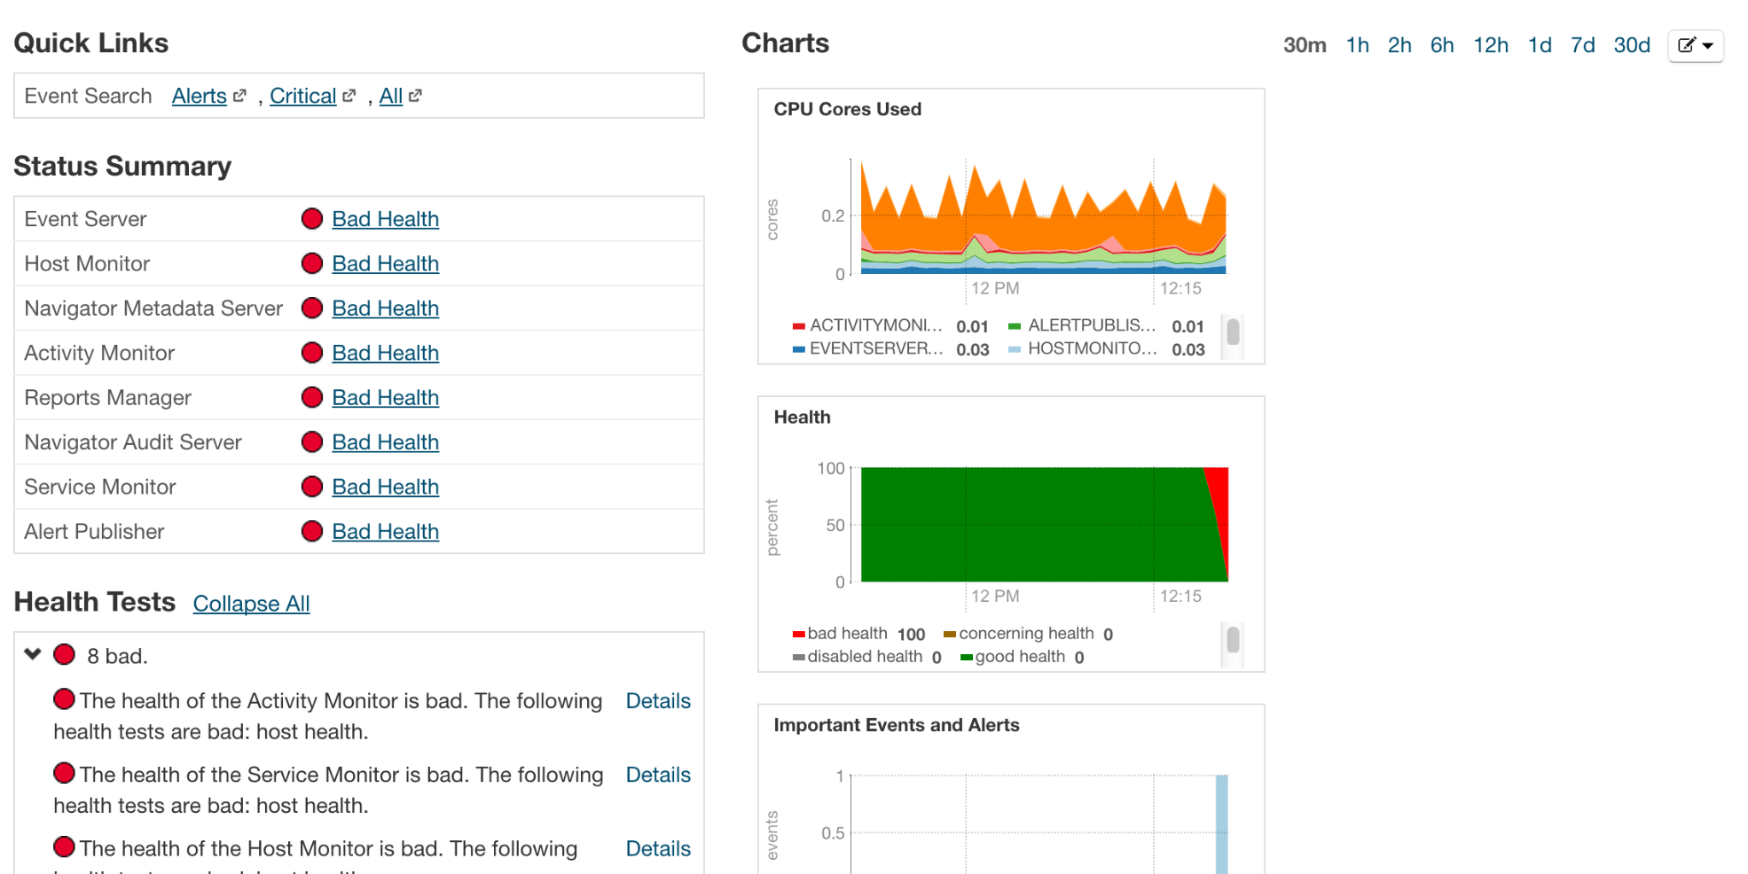Click the red status dot beside Alert Publisher
The width and height of the screenshot is (1748, 874).
click(311, 531)
